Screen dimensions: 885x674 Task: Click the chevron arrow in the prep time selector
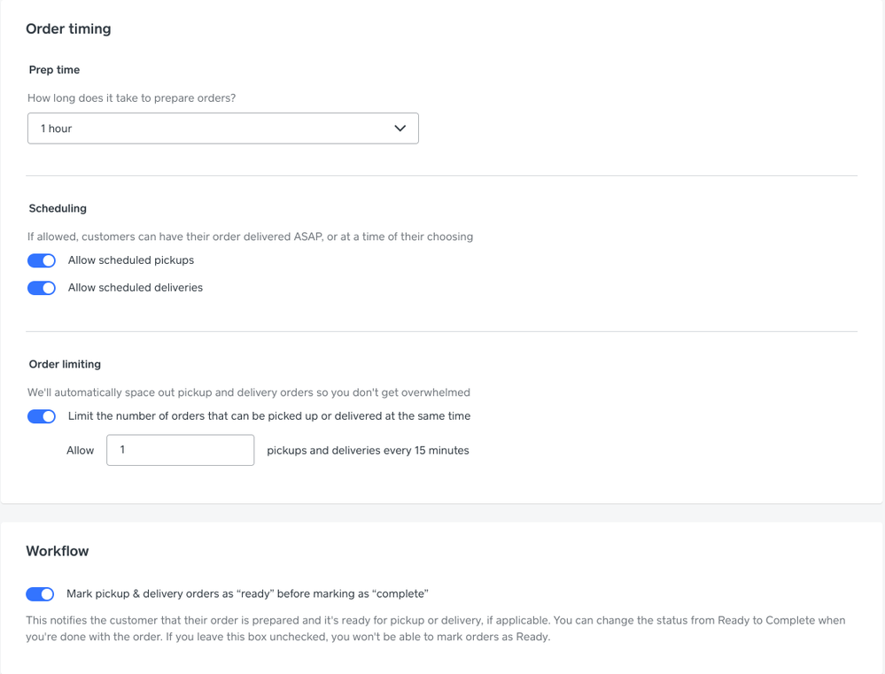click(x=400, y=128)
